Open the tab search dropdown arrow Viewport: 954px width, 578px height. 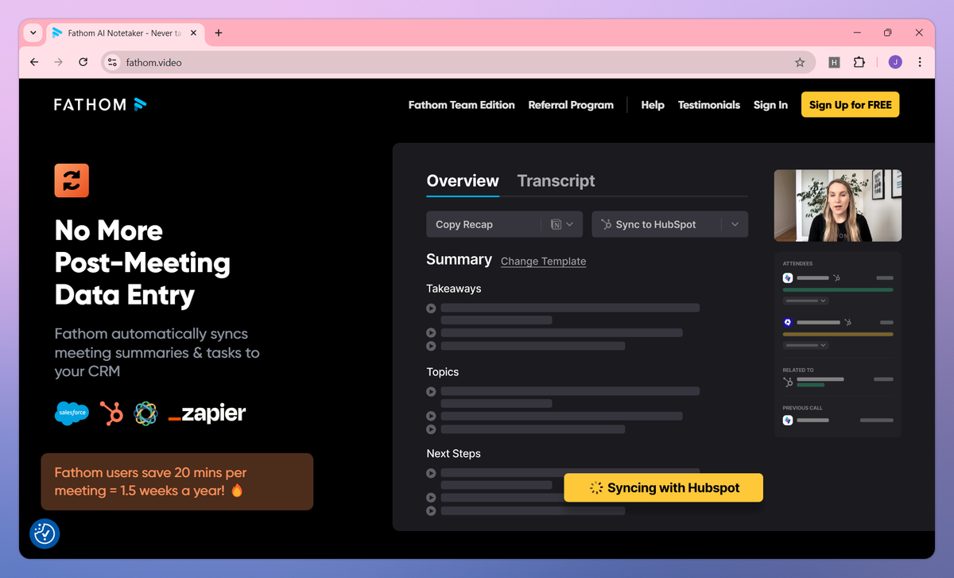pos(33,33)
